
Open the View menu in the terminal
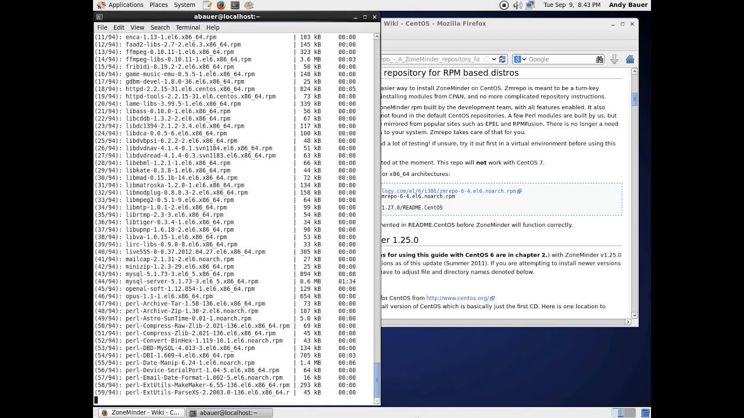137,27
